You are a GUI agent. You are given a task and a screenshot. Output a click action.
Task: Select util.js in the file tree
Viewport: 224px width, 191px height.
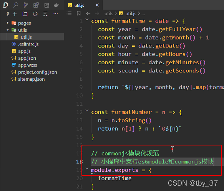tap(32, 37)
